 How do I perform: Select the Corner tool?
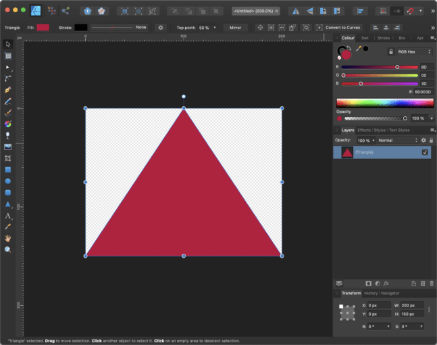tap(8, 78)
